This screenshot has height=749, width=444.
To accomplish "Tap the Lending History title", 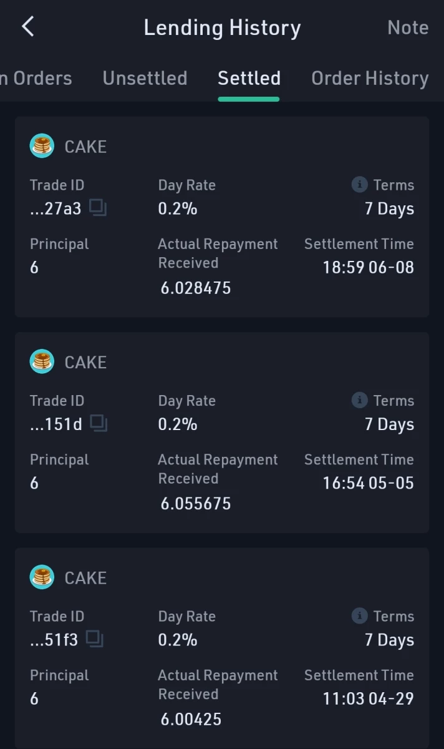I will [x=222, y=28].
